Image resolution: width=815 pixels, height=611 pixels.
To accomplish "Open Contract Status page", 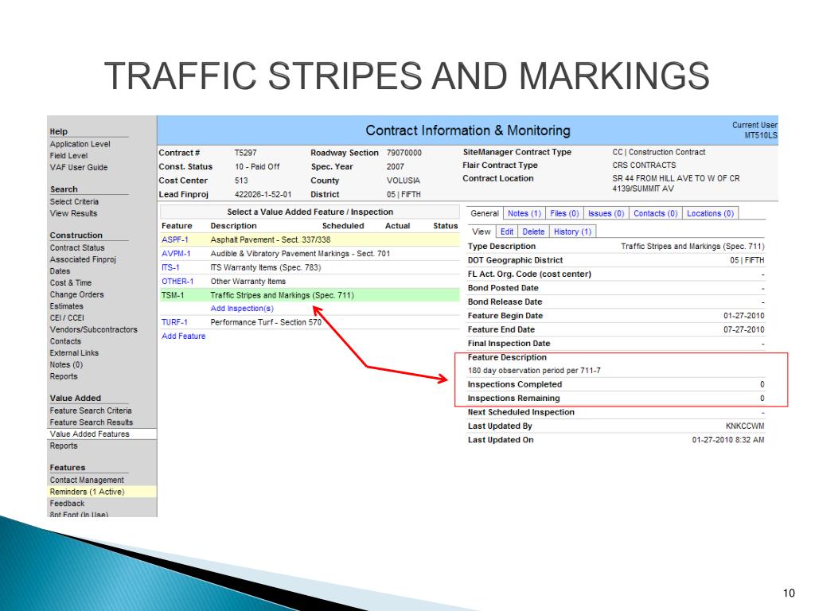I will (77, 248).
